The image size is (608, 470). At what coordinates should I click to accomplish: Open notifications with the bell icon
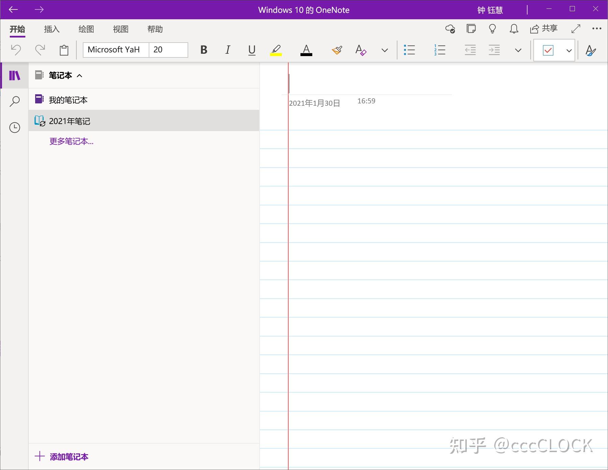coord(513,29)
